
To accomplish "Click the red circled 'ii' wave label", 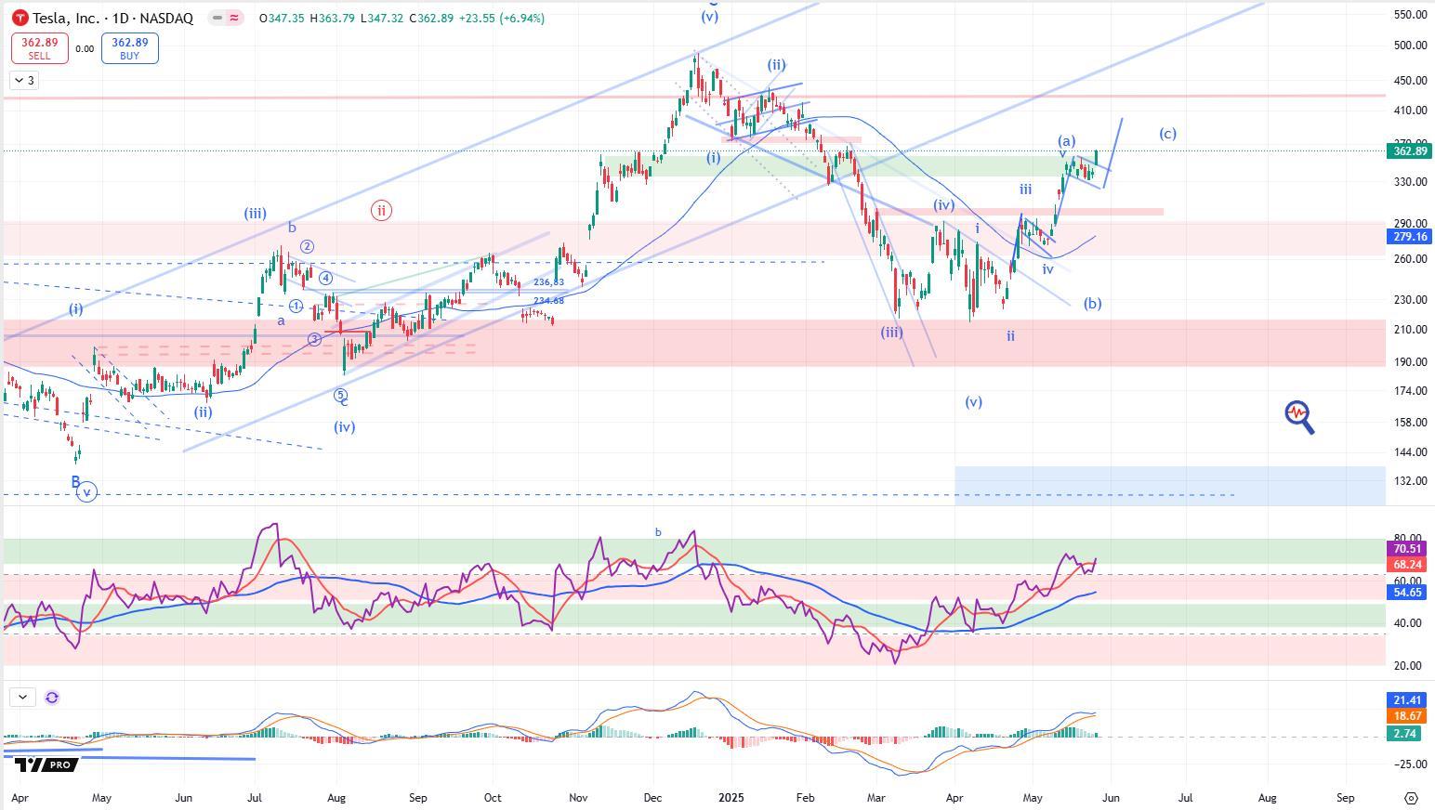I will [x=381, y=210].
